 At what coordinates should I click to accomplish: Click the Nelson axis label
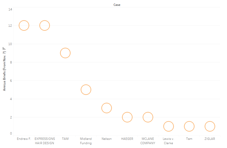point(107,139)
